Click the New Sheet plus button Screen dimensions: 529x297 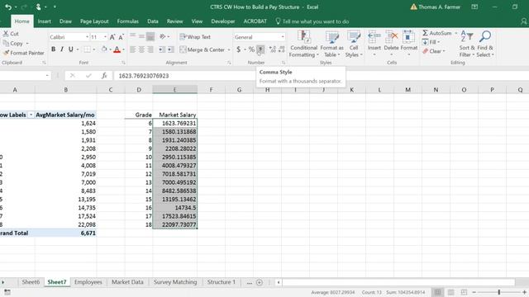260,282
